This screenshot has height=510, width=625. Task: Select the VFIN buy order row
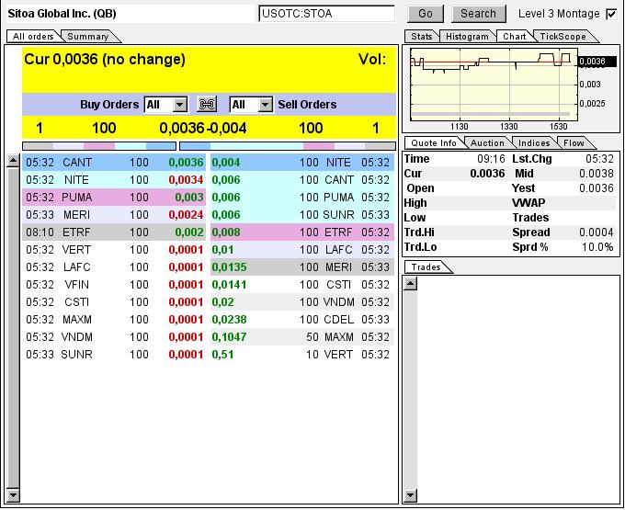pos(114,285)
